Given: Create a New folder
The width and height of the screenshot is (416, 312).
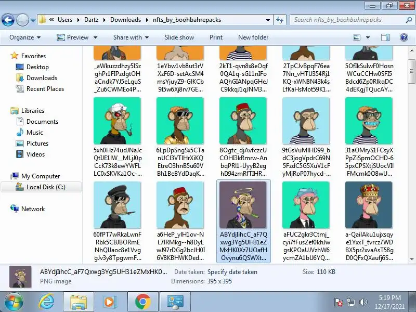Looking at the screenshot, I should (253, 37).
